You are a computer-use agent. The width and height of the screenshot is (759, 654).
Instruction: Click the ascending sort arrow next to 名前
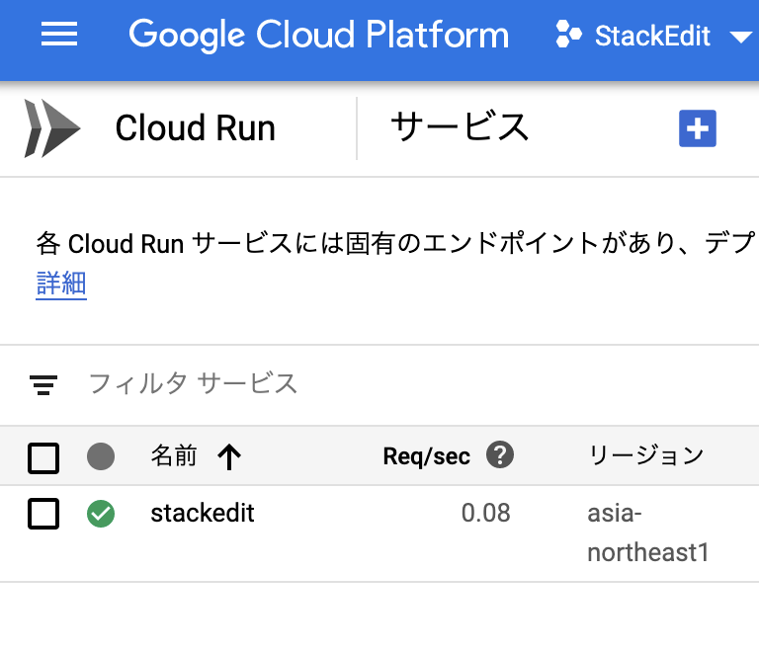pyautogui.click(x=229, y=457)
